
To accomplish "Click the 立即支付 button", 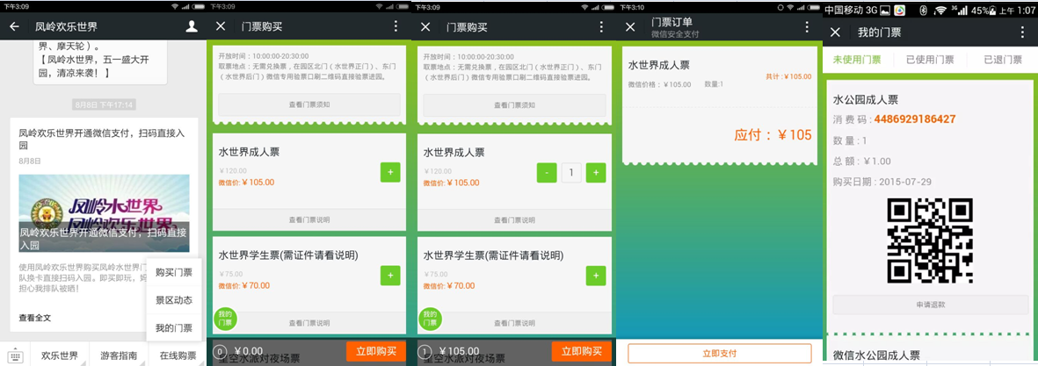I will point(720,354).
